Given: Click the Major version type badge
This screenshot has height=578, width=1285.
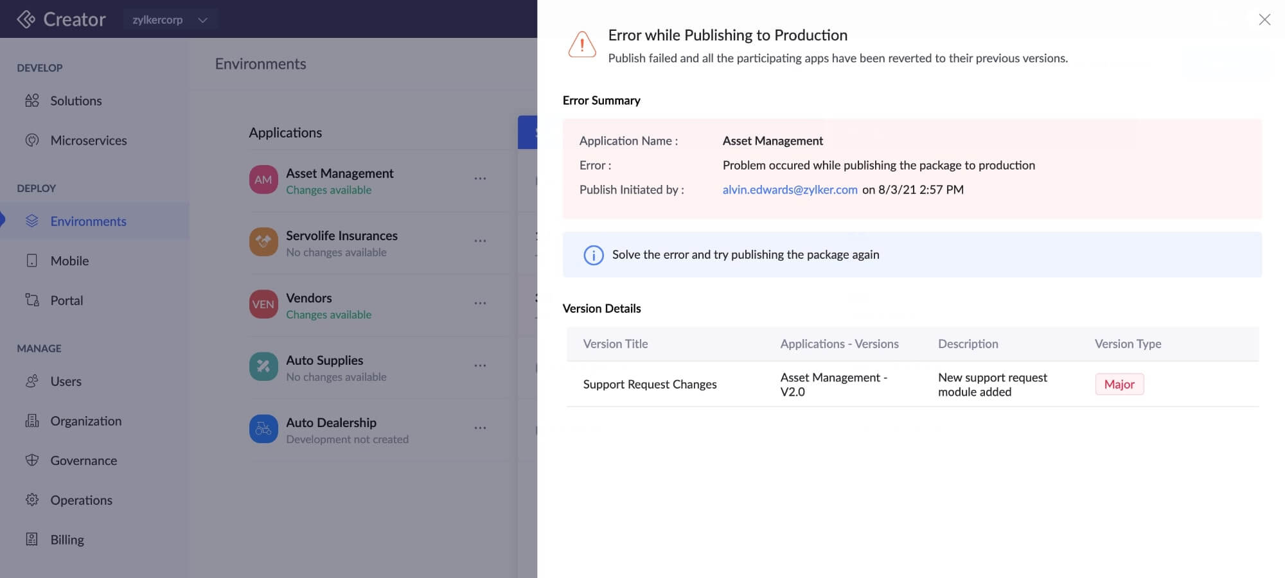Looking at the screenshot, I should tap(1119, 384).
